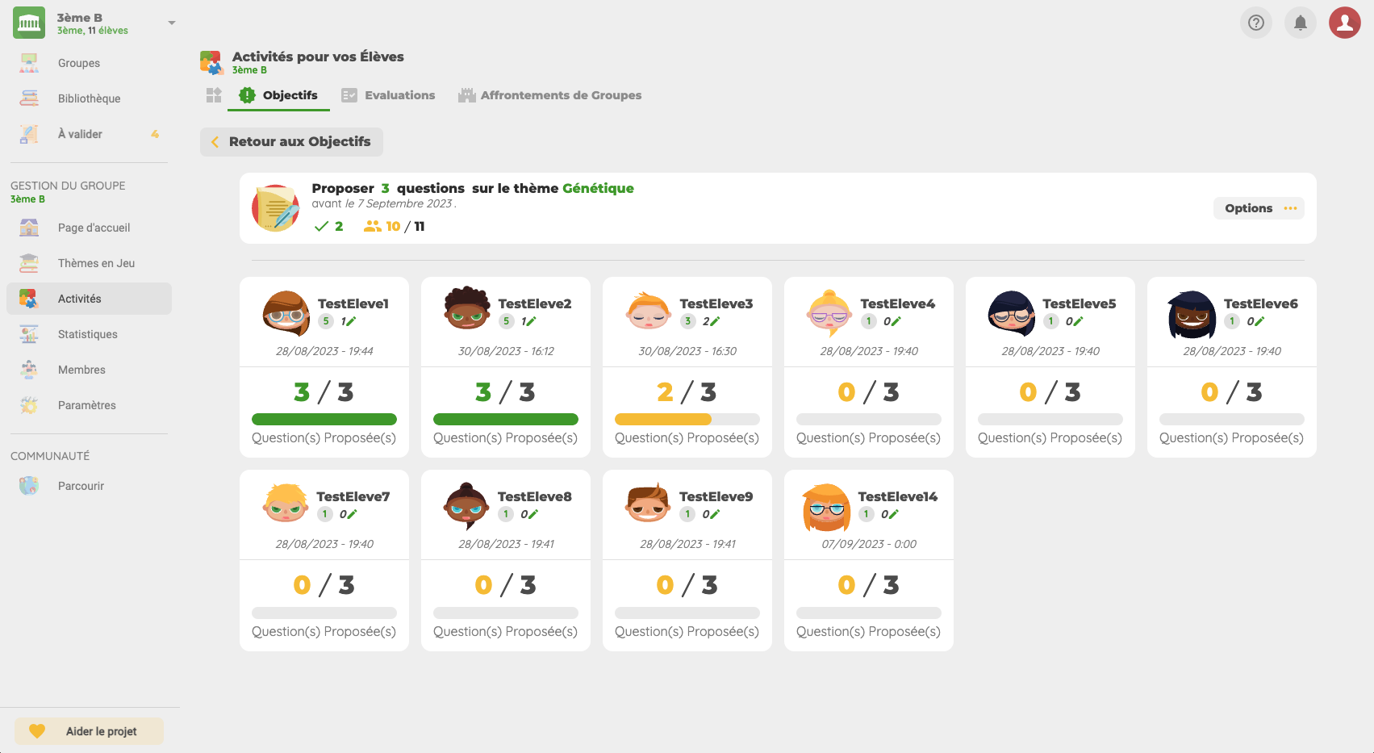The width and height of the screenshot is (1374, 753).
Task: Click TestEleve3's yellow progress bar
Action: tap(663, 419)
